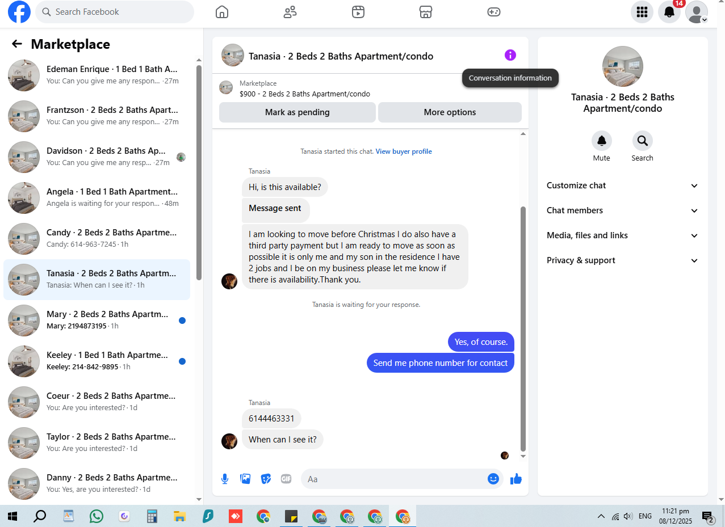Open the Notifications bell with 14 badge

[x=669, y=12]
